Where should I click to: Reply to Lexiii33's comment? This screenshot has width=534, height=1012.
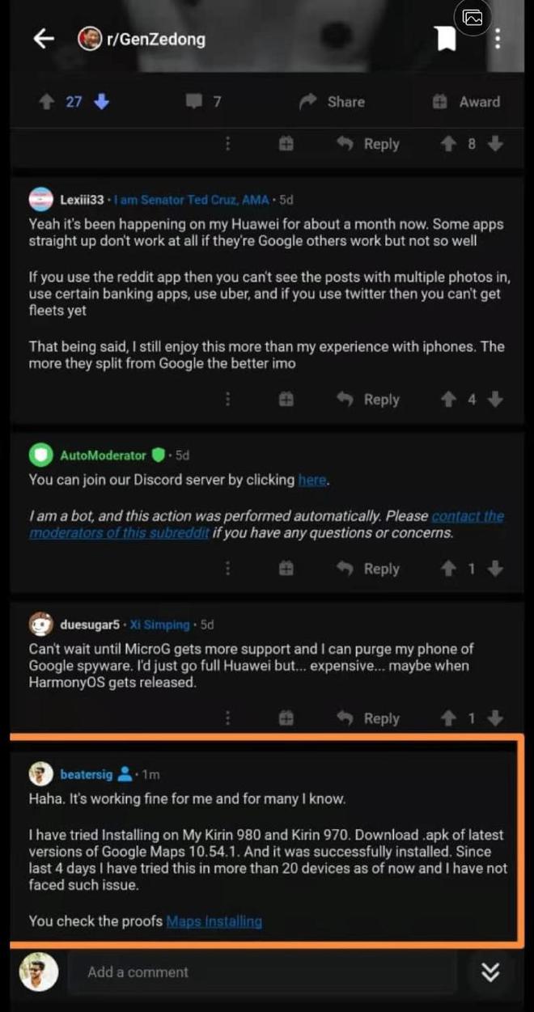click(368, 400)
